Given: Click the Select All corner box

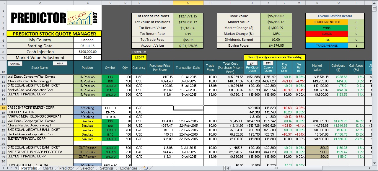Looking at the screenshot, I should [3, 3].
